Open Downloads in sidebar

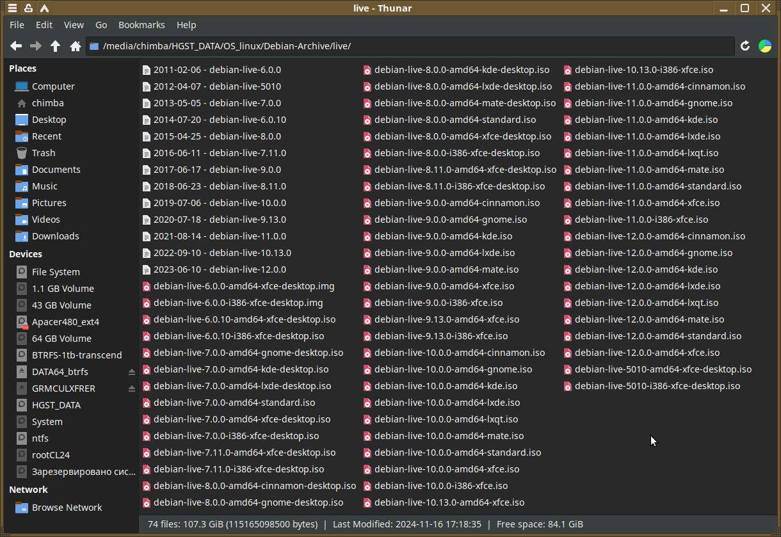coord(47,236)
